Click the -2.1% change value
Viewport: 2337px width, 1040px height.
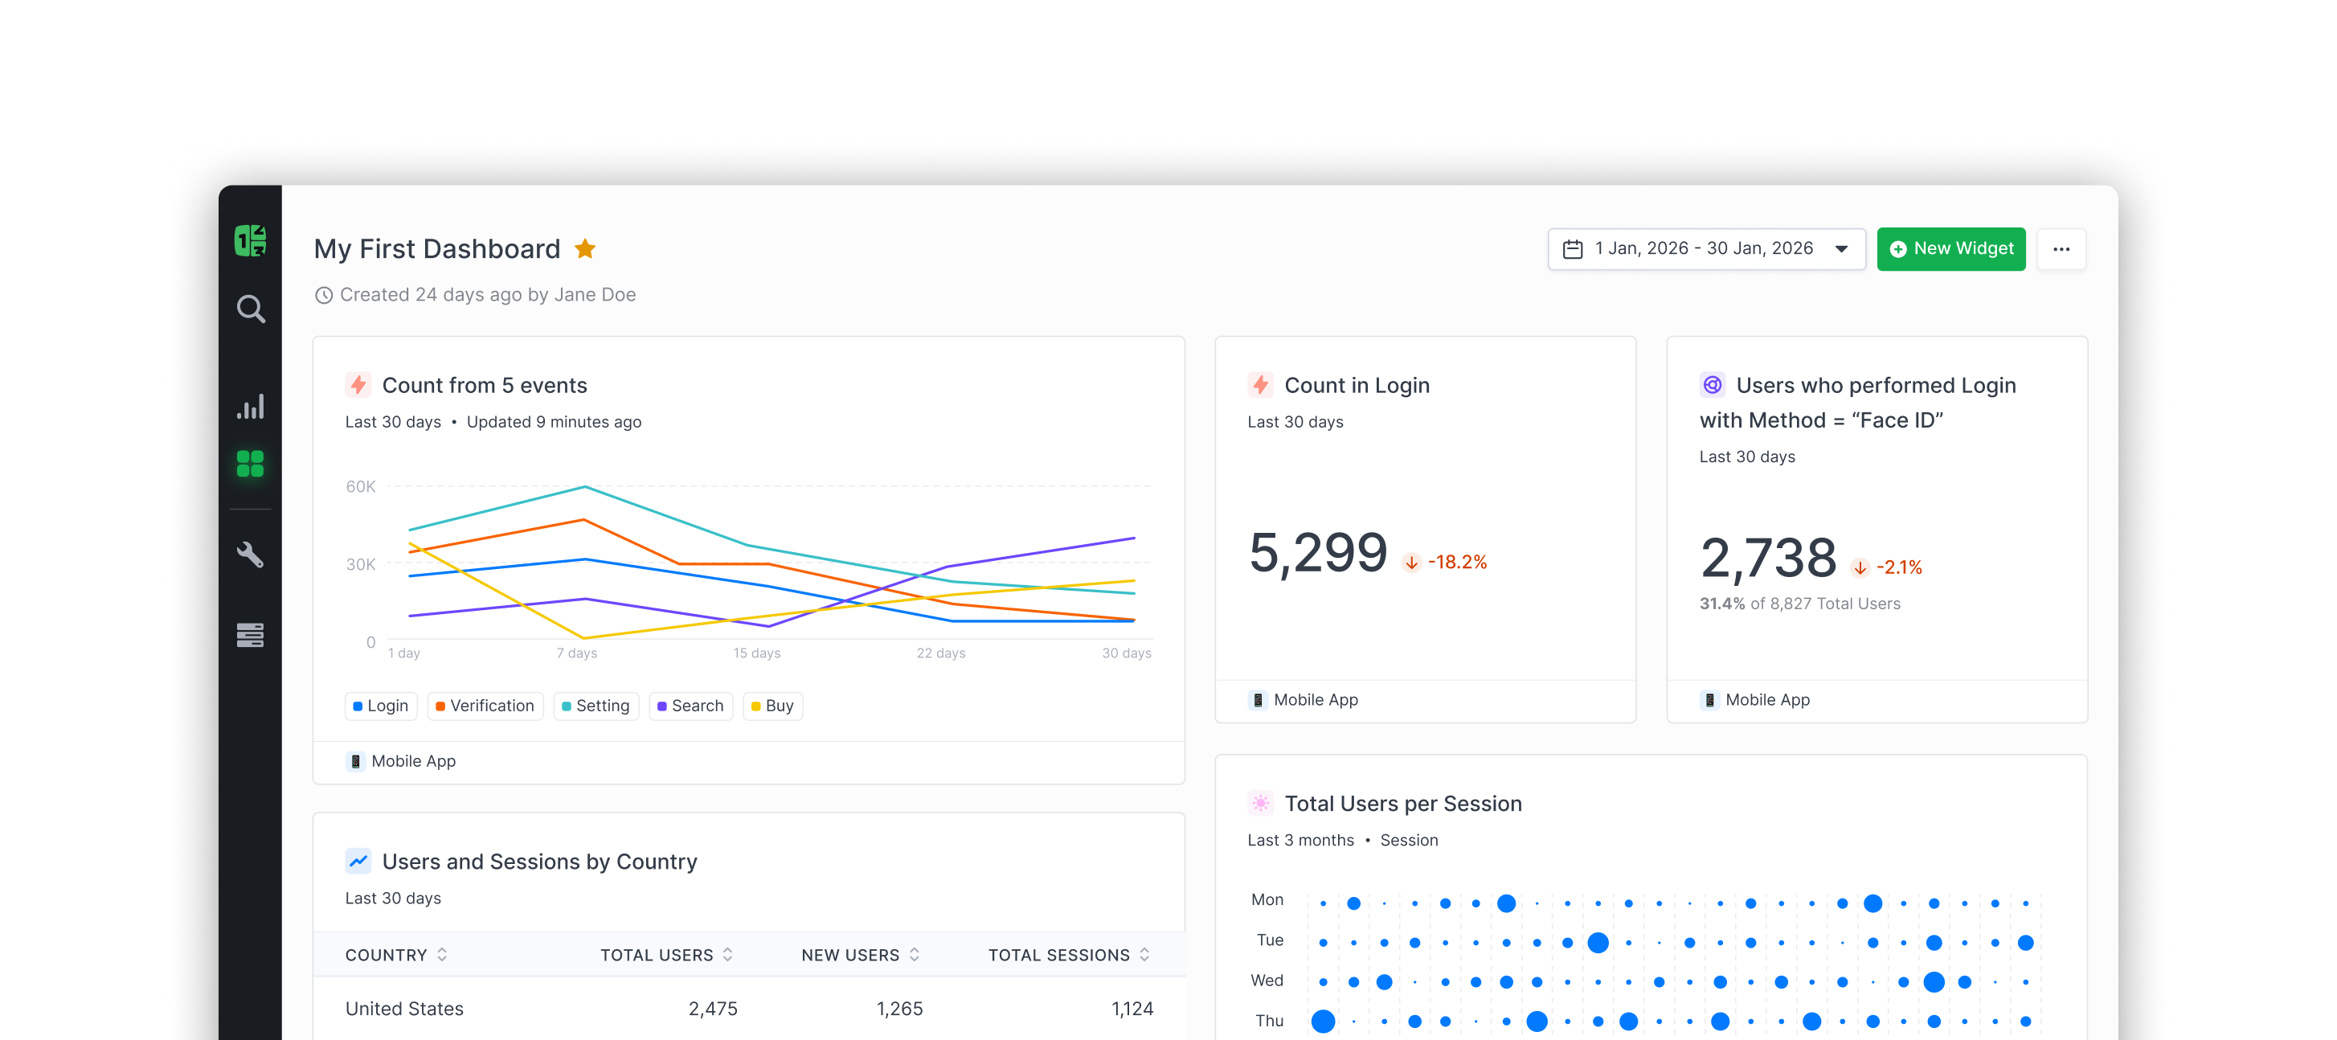pyautogui.click(x=1900, y=568)
